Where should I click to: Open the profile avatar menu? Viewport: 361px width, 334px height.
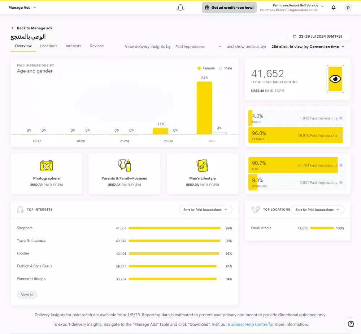[348, 7]
